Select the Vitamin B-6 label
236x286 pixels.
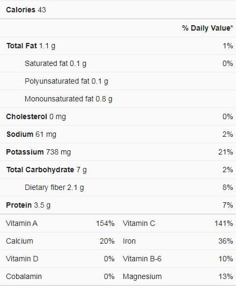click(142, 259)
